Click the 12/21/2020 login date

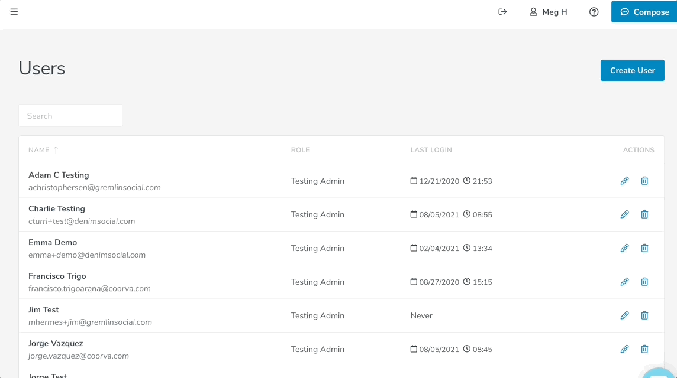439,181
